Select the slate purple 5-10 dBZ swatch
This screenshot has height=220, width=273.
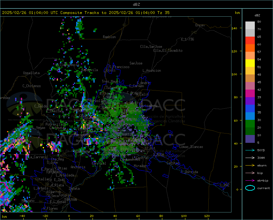click(x=250, y=139)
